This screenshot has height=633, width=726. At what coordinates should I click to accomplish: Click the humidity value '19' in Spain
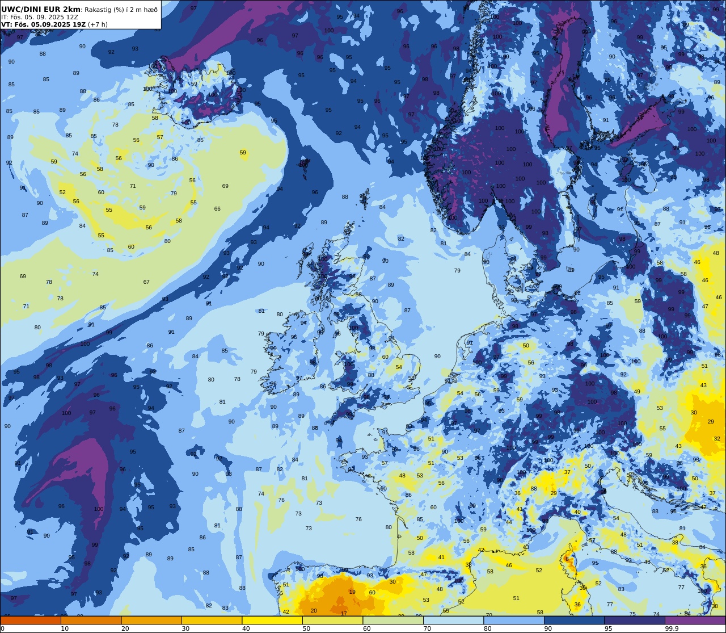pyautogui.click(x=352, y=592)
